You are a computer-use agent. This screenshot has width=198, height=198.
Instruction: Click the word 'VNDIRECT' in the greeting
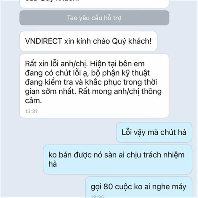click(x=44, y=41)
